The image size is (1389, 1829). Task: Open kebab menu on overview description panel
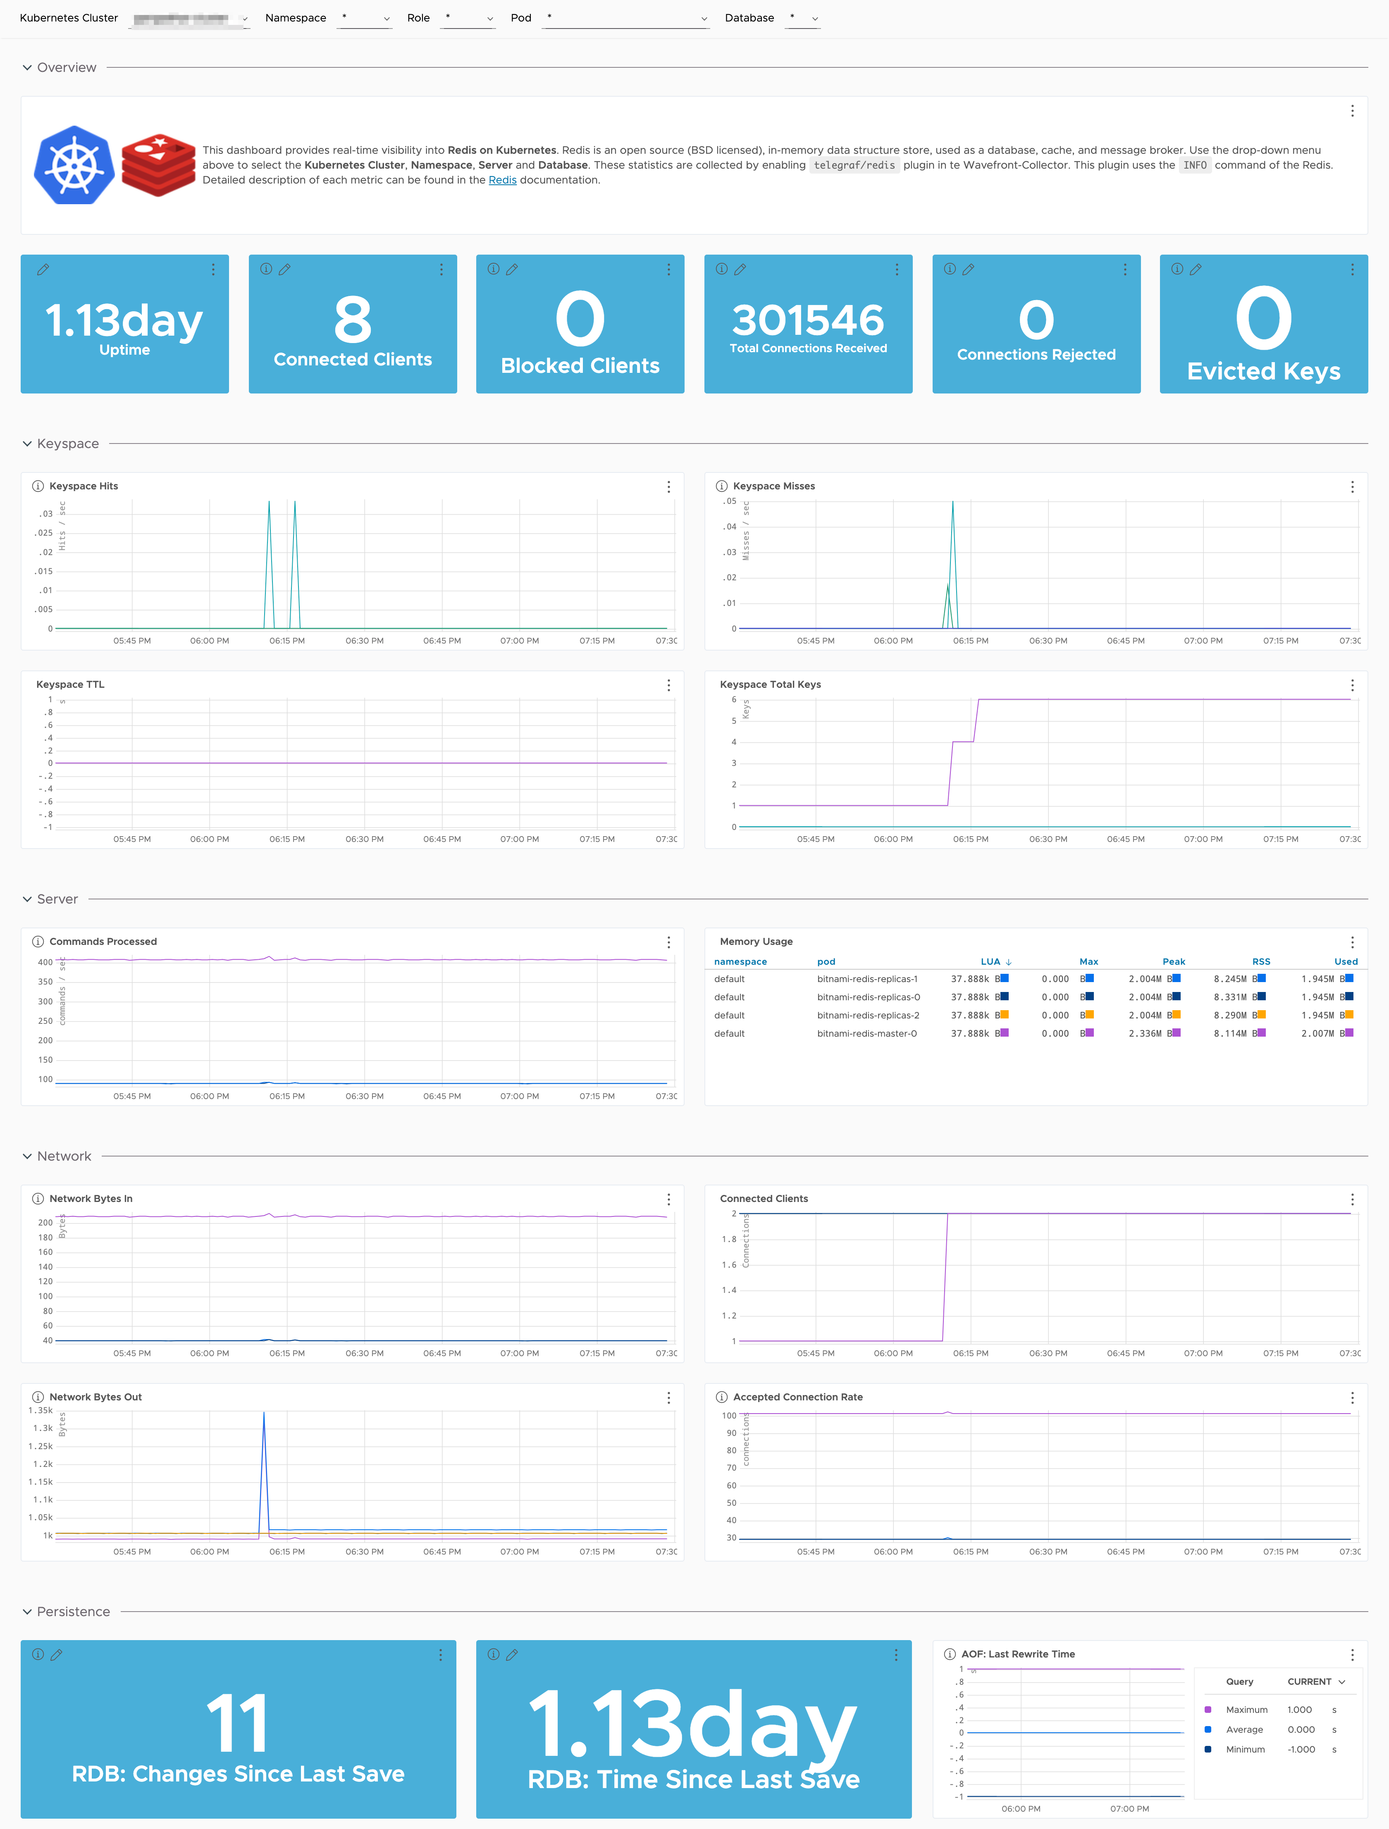tap(1353, 111)
